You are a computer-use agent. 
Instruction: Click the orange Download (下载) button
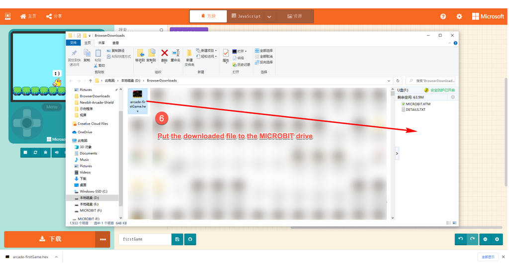[x=50, y=239]
